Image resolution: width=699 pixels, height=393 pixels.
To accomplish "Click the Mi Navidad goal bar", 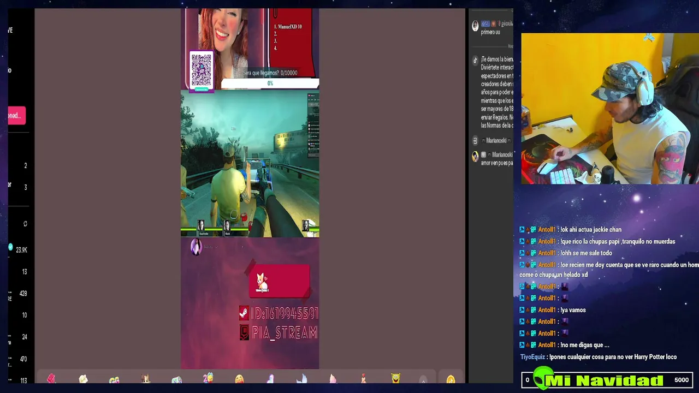I will 607,380.
